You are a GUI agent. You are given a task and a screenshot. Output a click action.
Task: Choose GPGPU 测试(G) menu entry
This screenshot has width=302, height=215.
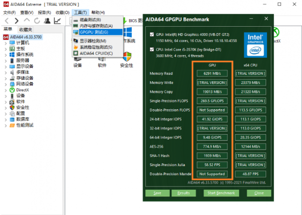pyautogui.click(x=98, y=32)
